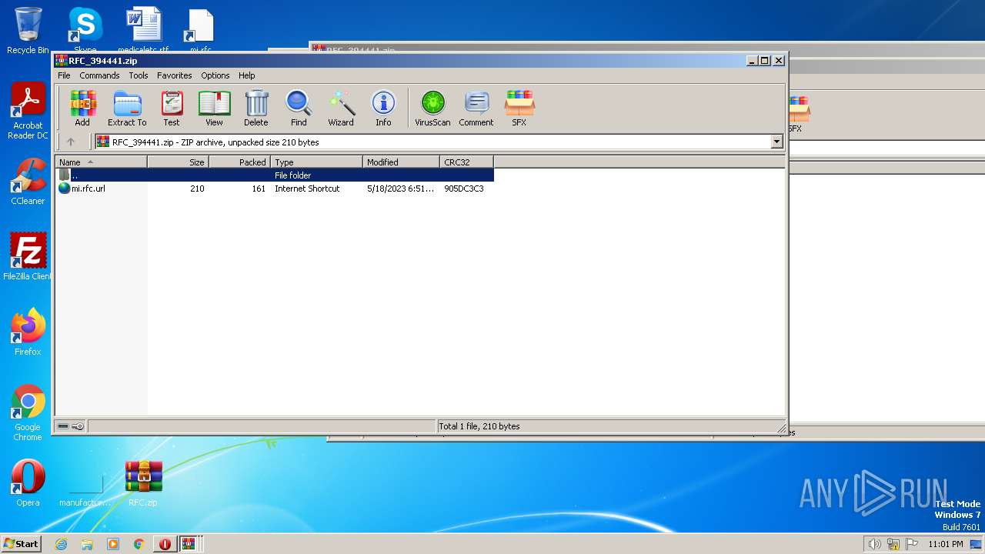Viewport: 985px width, 554px height.
Task: Click SFX icon in background WinRAR window
Action: (799, 114)
